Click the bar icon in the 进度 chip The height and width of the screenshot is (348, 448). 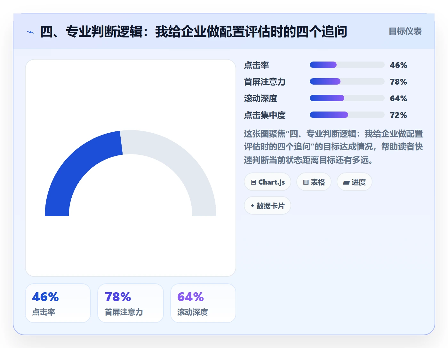346,183
